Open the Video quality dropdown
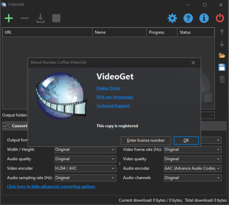Screen dimensions: 229x205 193,159
